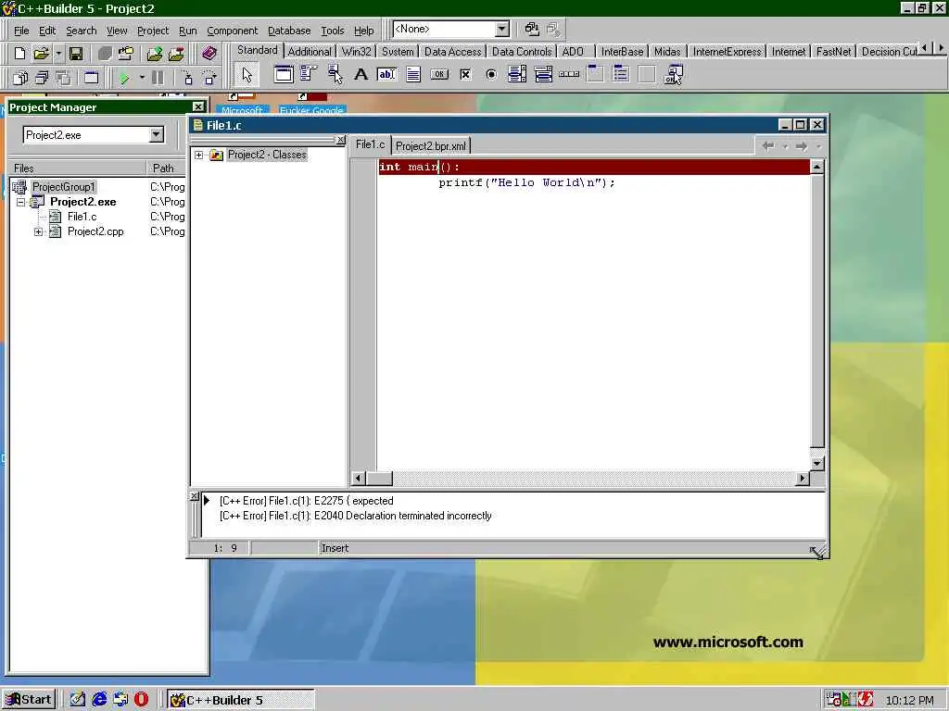Click C++Builder 5 taskbar button
This screenshot has width=949, height=711.
pos(240,700)
